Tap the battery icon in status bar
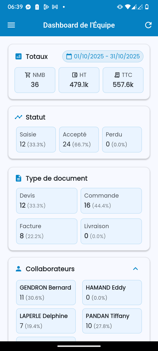The height and width of the screenshot is (351, 158). (147, 7)
